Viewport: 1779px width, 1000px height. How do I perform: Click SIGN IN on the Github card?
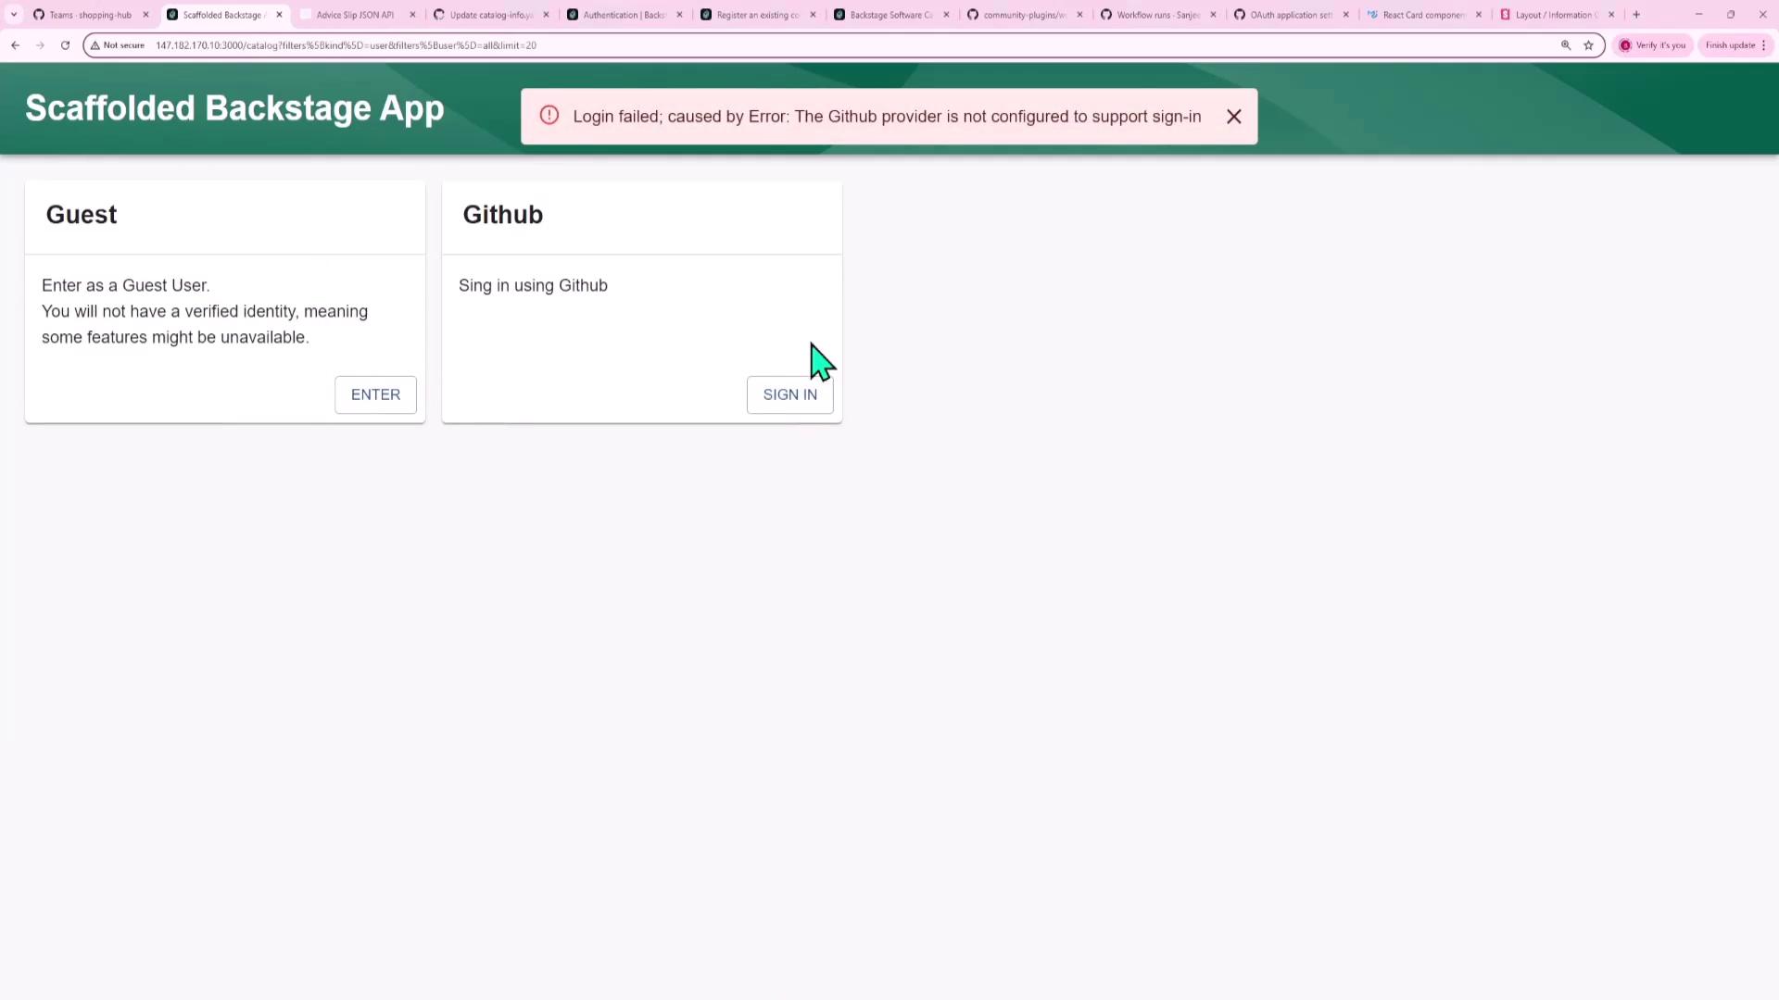pos(789,394)
